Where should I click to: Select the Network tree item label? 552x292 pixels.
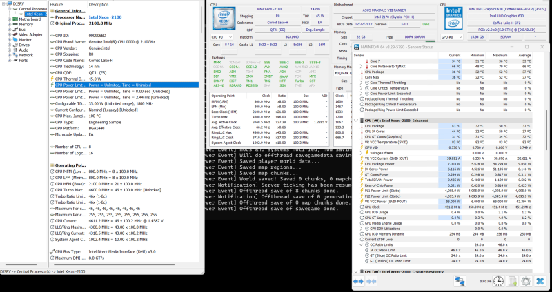click(x=26, y=55)
